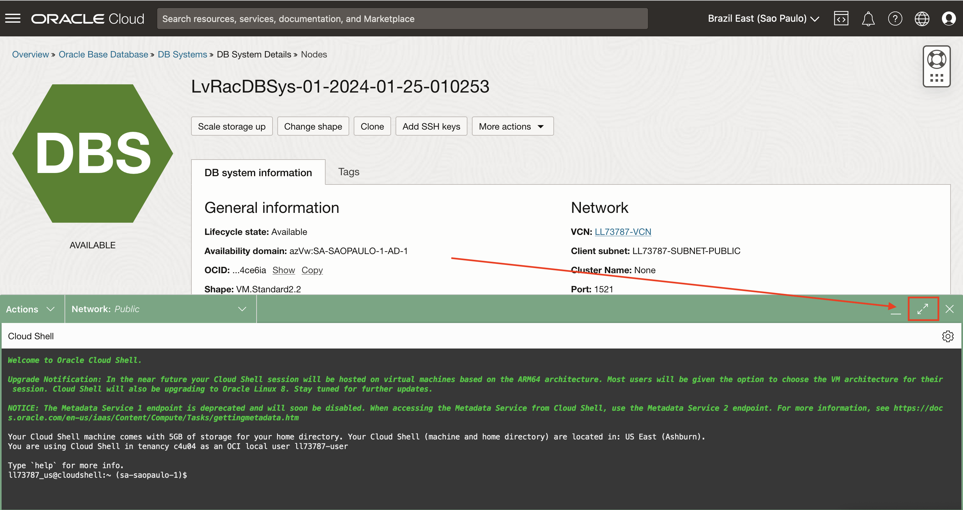
Task: Open the LL73787-VCN link
Action: pyautogui.click(x=623, y=232)
